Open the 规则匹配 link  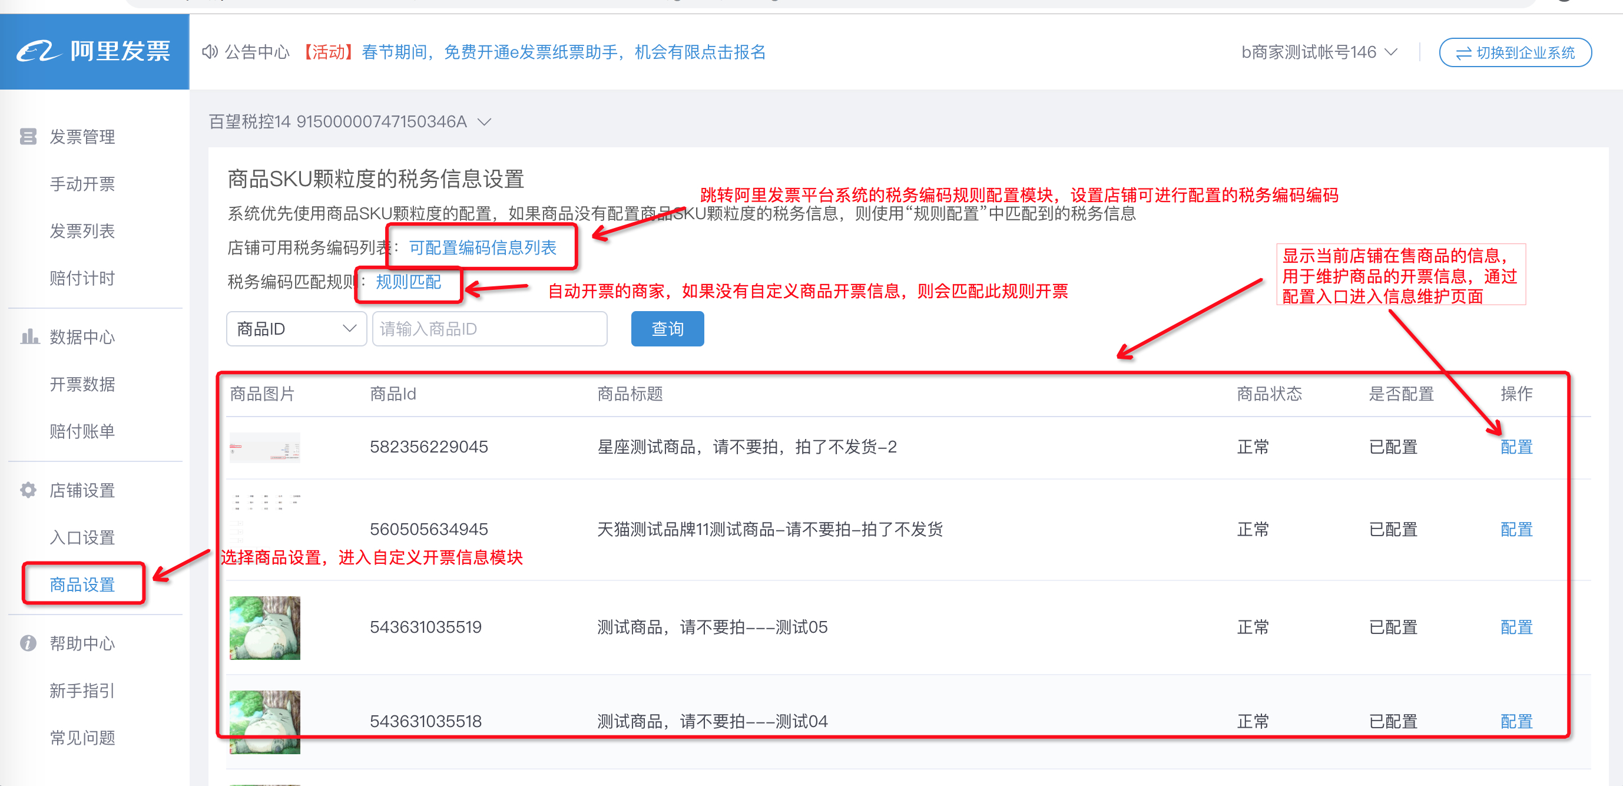408,282
